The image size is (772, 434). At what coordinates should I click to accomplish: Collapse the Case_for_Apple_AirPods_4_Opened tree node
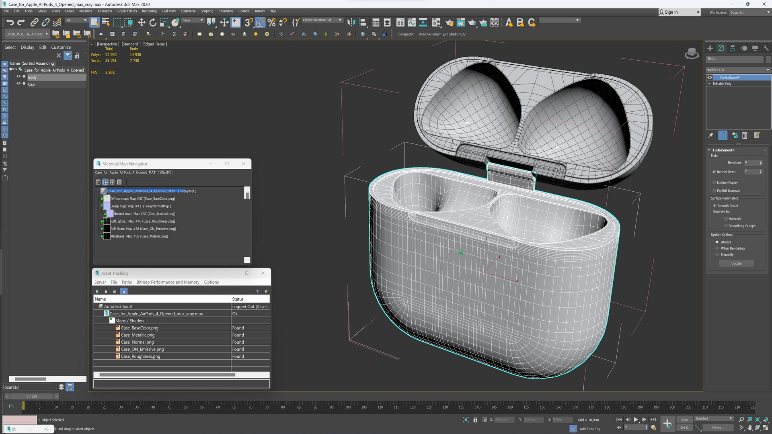click(11, 70)
